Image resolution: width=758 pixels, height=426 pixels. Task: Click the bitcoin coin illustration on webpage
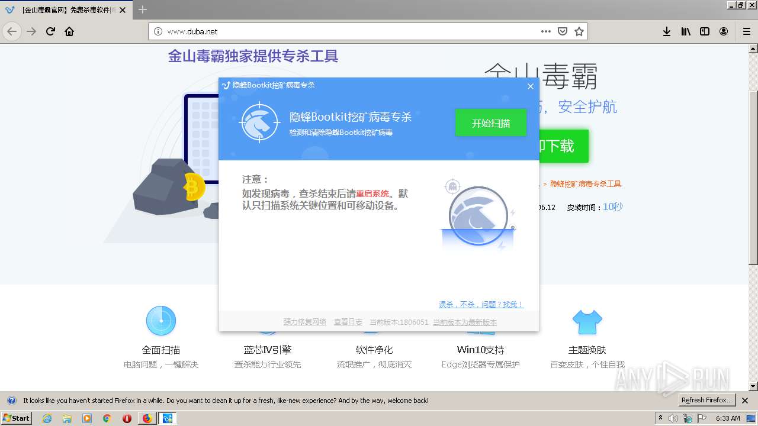193,187
